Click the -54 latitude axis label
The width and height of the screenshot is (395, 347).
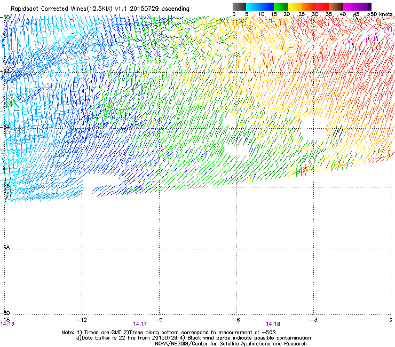click(5, 127)
